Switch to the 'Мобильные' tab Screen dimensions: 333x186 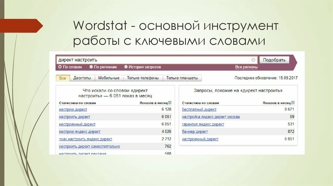(109, 78)
